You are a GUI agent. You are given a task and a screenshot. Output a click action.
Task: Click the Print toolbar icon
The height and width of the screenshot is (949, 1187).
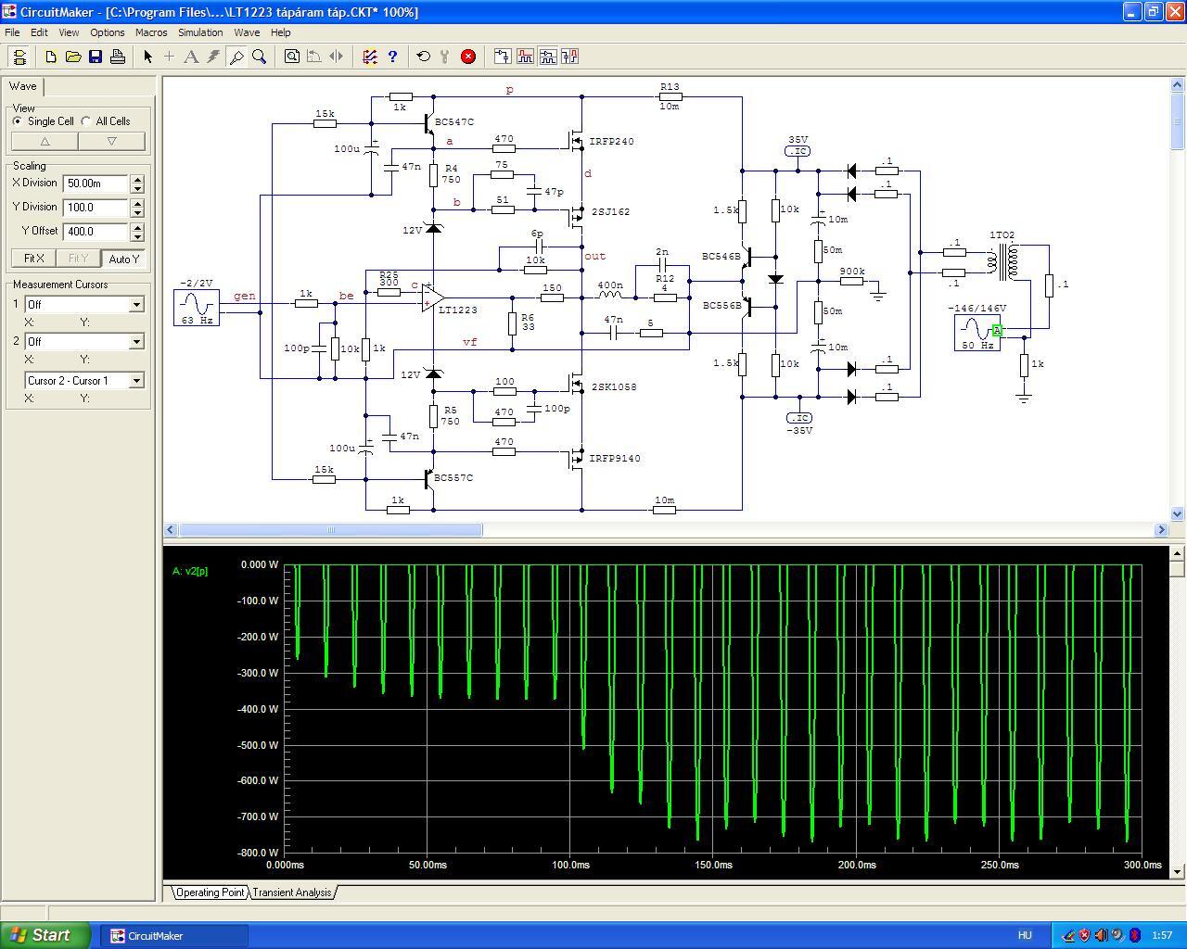tap(118, 57)
